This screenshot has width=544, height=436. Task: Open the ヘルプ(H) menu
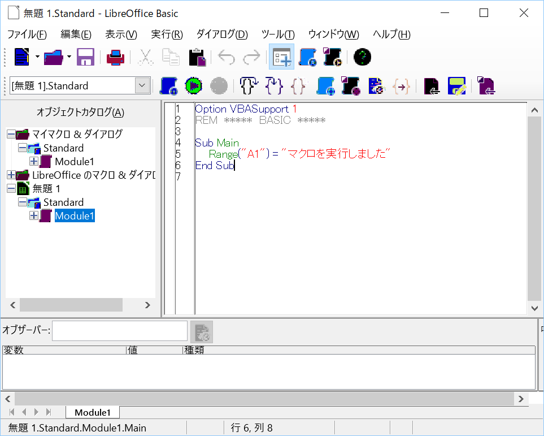pos(391,34)
